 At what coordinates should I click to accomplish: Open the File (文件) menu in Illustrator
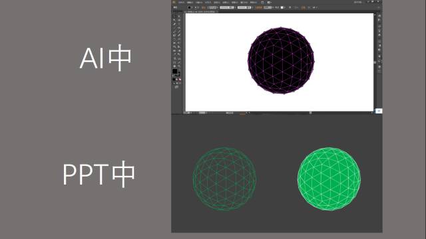click(x=181, y=3)
